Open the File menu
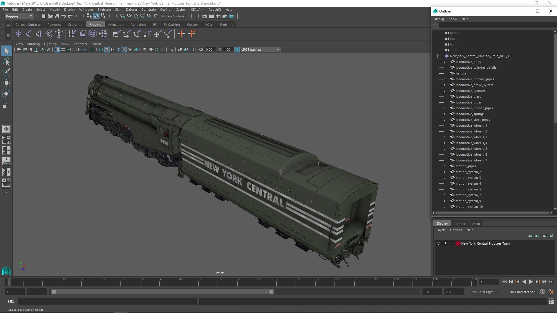Viewport: 557px width, 313px height. (x=5, y=10)
